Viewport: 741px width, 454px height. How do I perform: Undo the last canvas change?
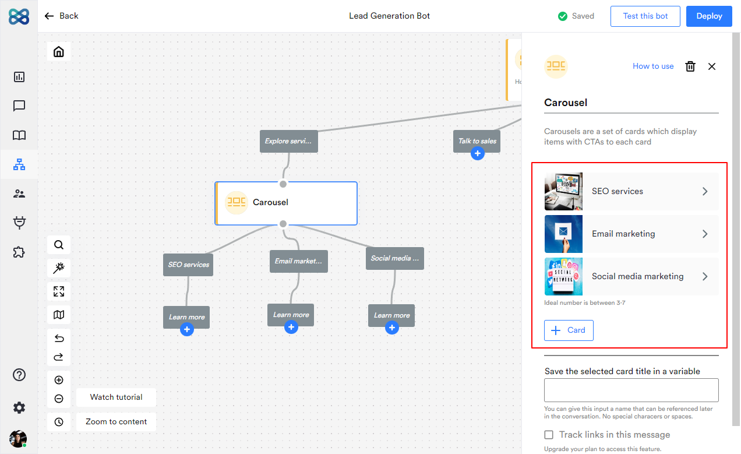tap(58, 337)
